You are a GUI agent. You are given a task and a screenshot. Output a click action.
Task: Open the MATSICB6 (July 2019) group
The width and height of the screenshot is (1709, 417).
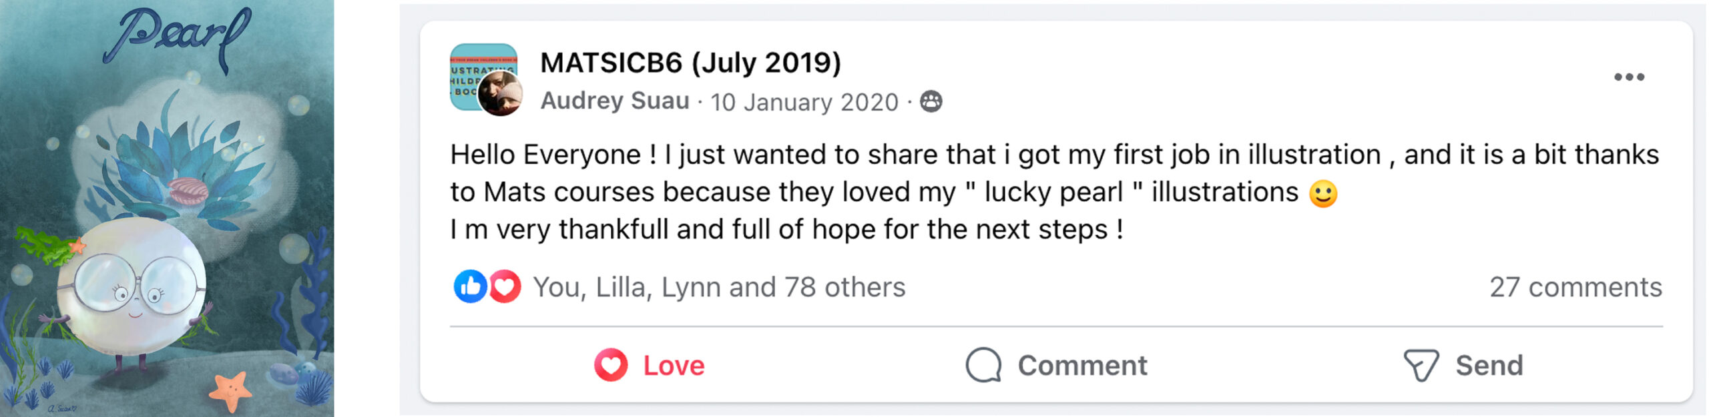point(690,63)
